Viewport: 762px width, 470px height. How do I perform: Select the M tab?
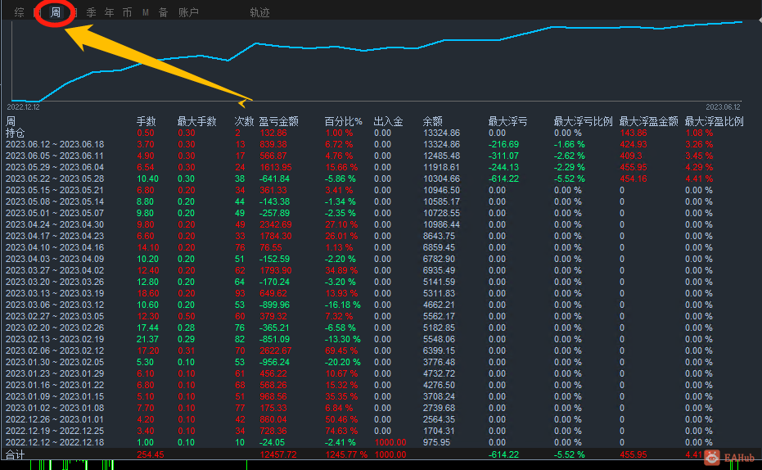146,12
